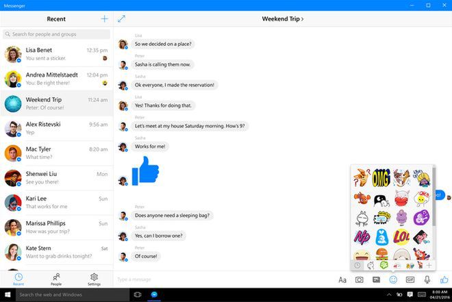Select the green blob sticker pack tab
452x302 pixels.
tap(384, 265)
